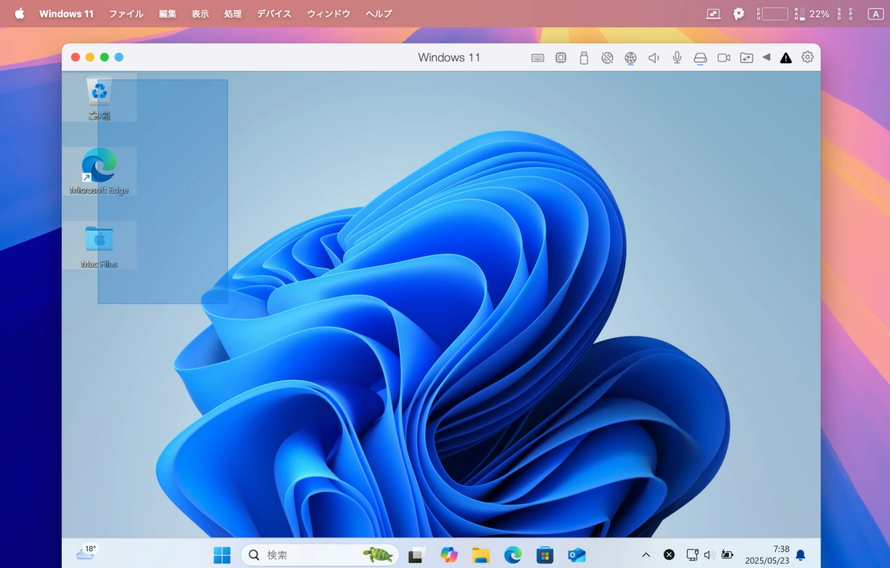Expand hidden system tray icons chevron

coord(646,555)
